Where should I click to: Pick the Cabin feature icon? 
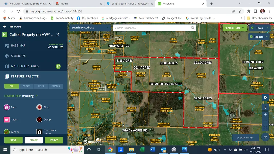[x=7, y=120]
